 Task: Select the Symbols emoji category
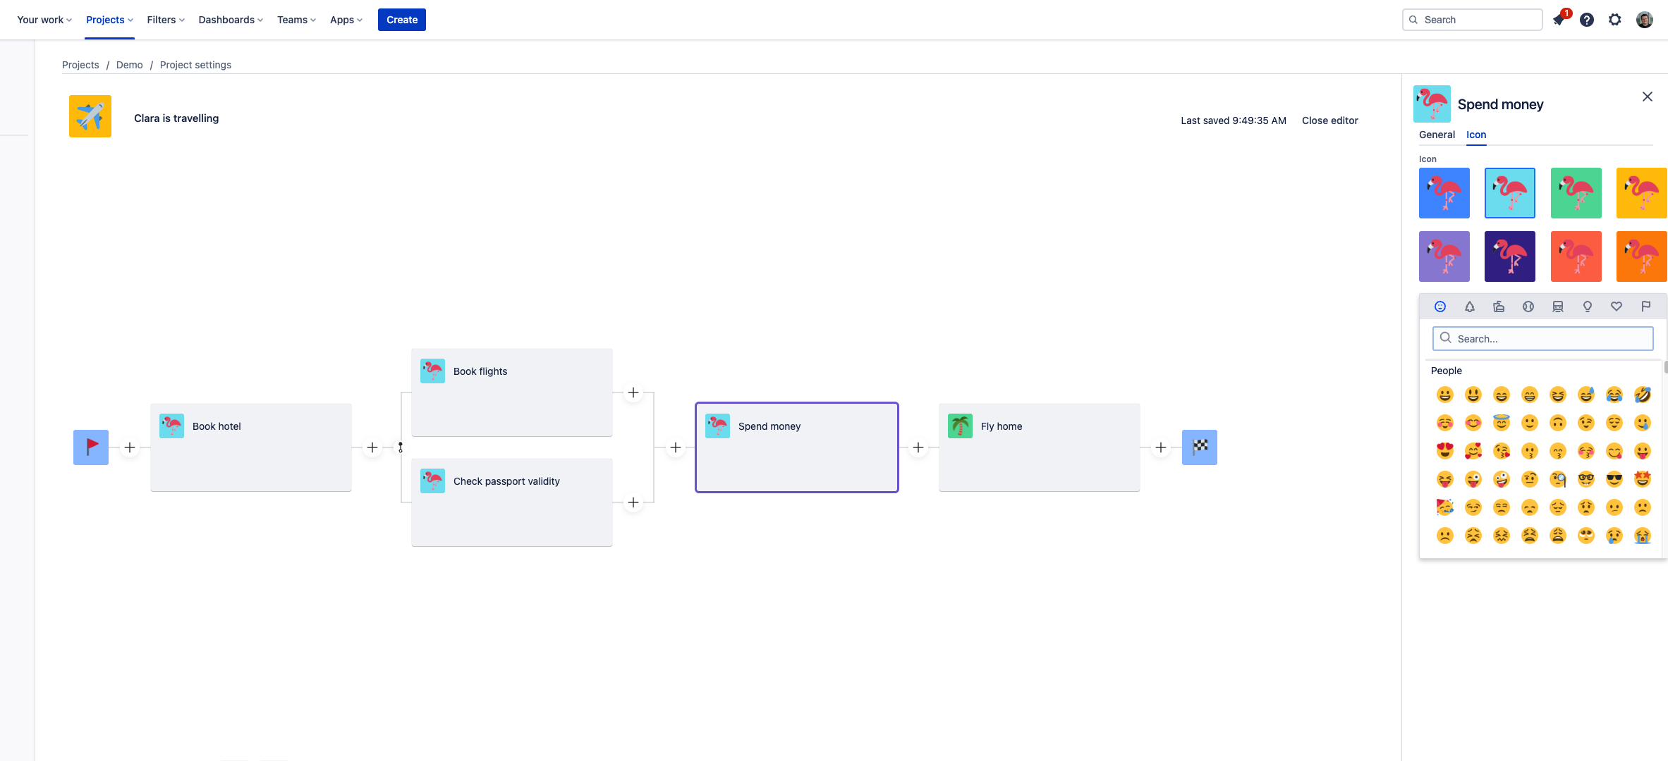click(1617, 307)
